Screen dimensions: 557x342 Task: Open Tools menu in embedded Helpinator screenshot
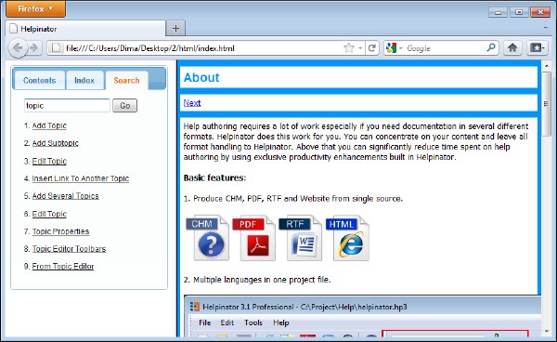pos(253,322)
